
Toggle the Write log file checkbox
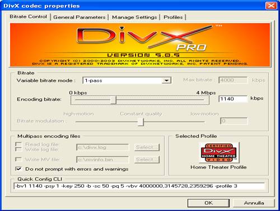(x=18, y=149)
